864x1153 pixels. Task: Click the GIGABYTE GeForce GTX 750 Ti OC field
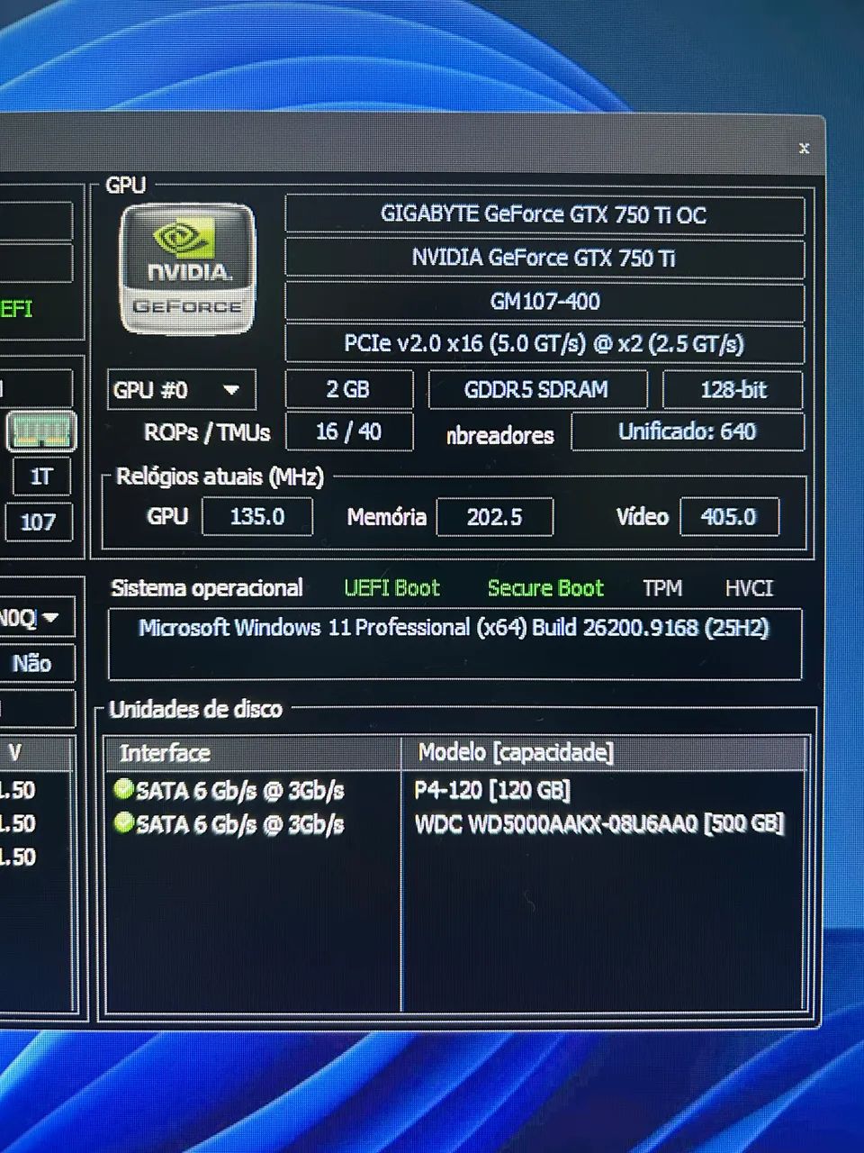pos(544,214)
